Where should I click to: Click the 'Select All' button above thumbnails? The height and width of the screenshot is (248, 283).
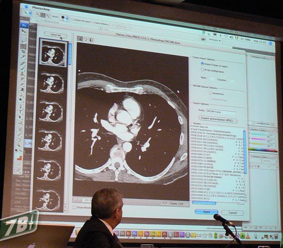click(x=55, y=35)
